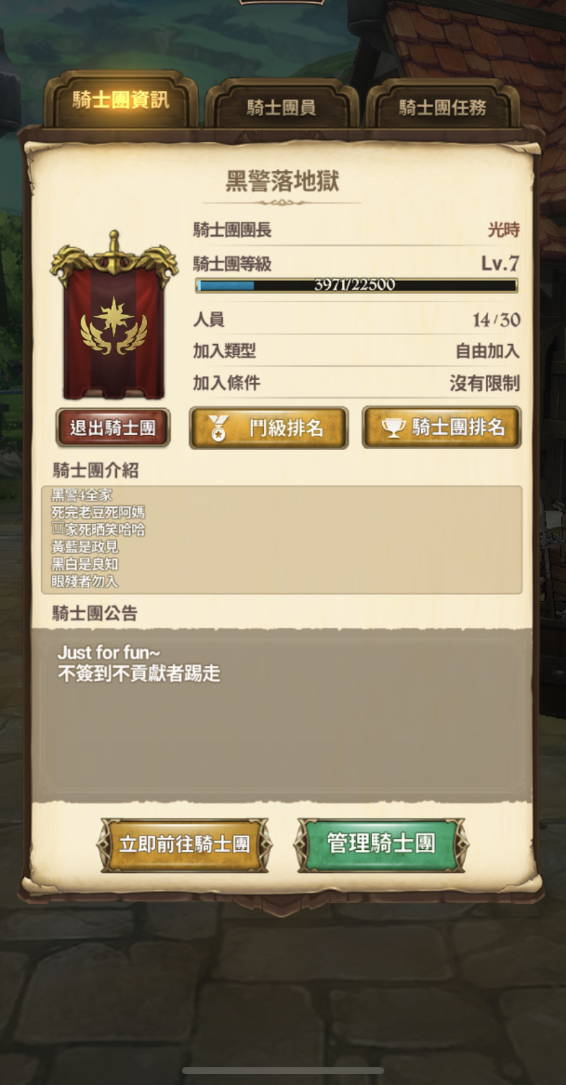Tap the 騎士團介紹 description text box
566x1085 pixels.
282,539
